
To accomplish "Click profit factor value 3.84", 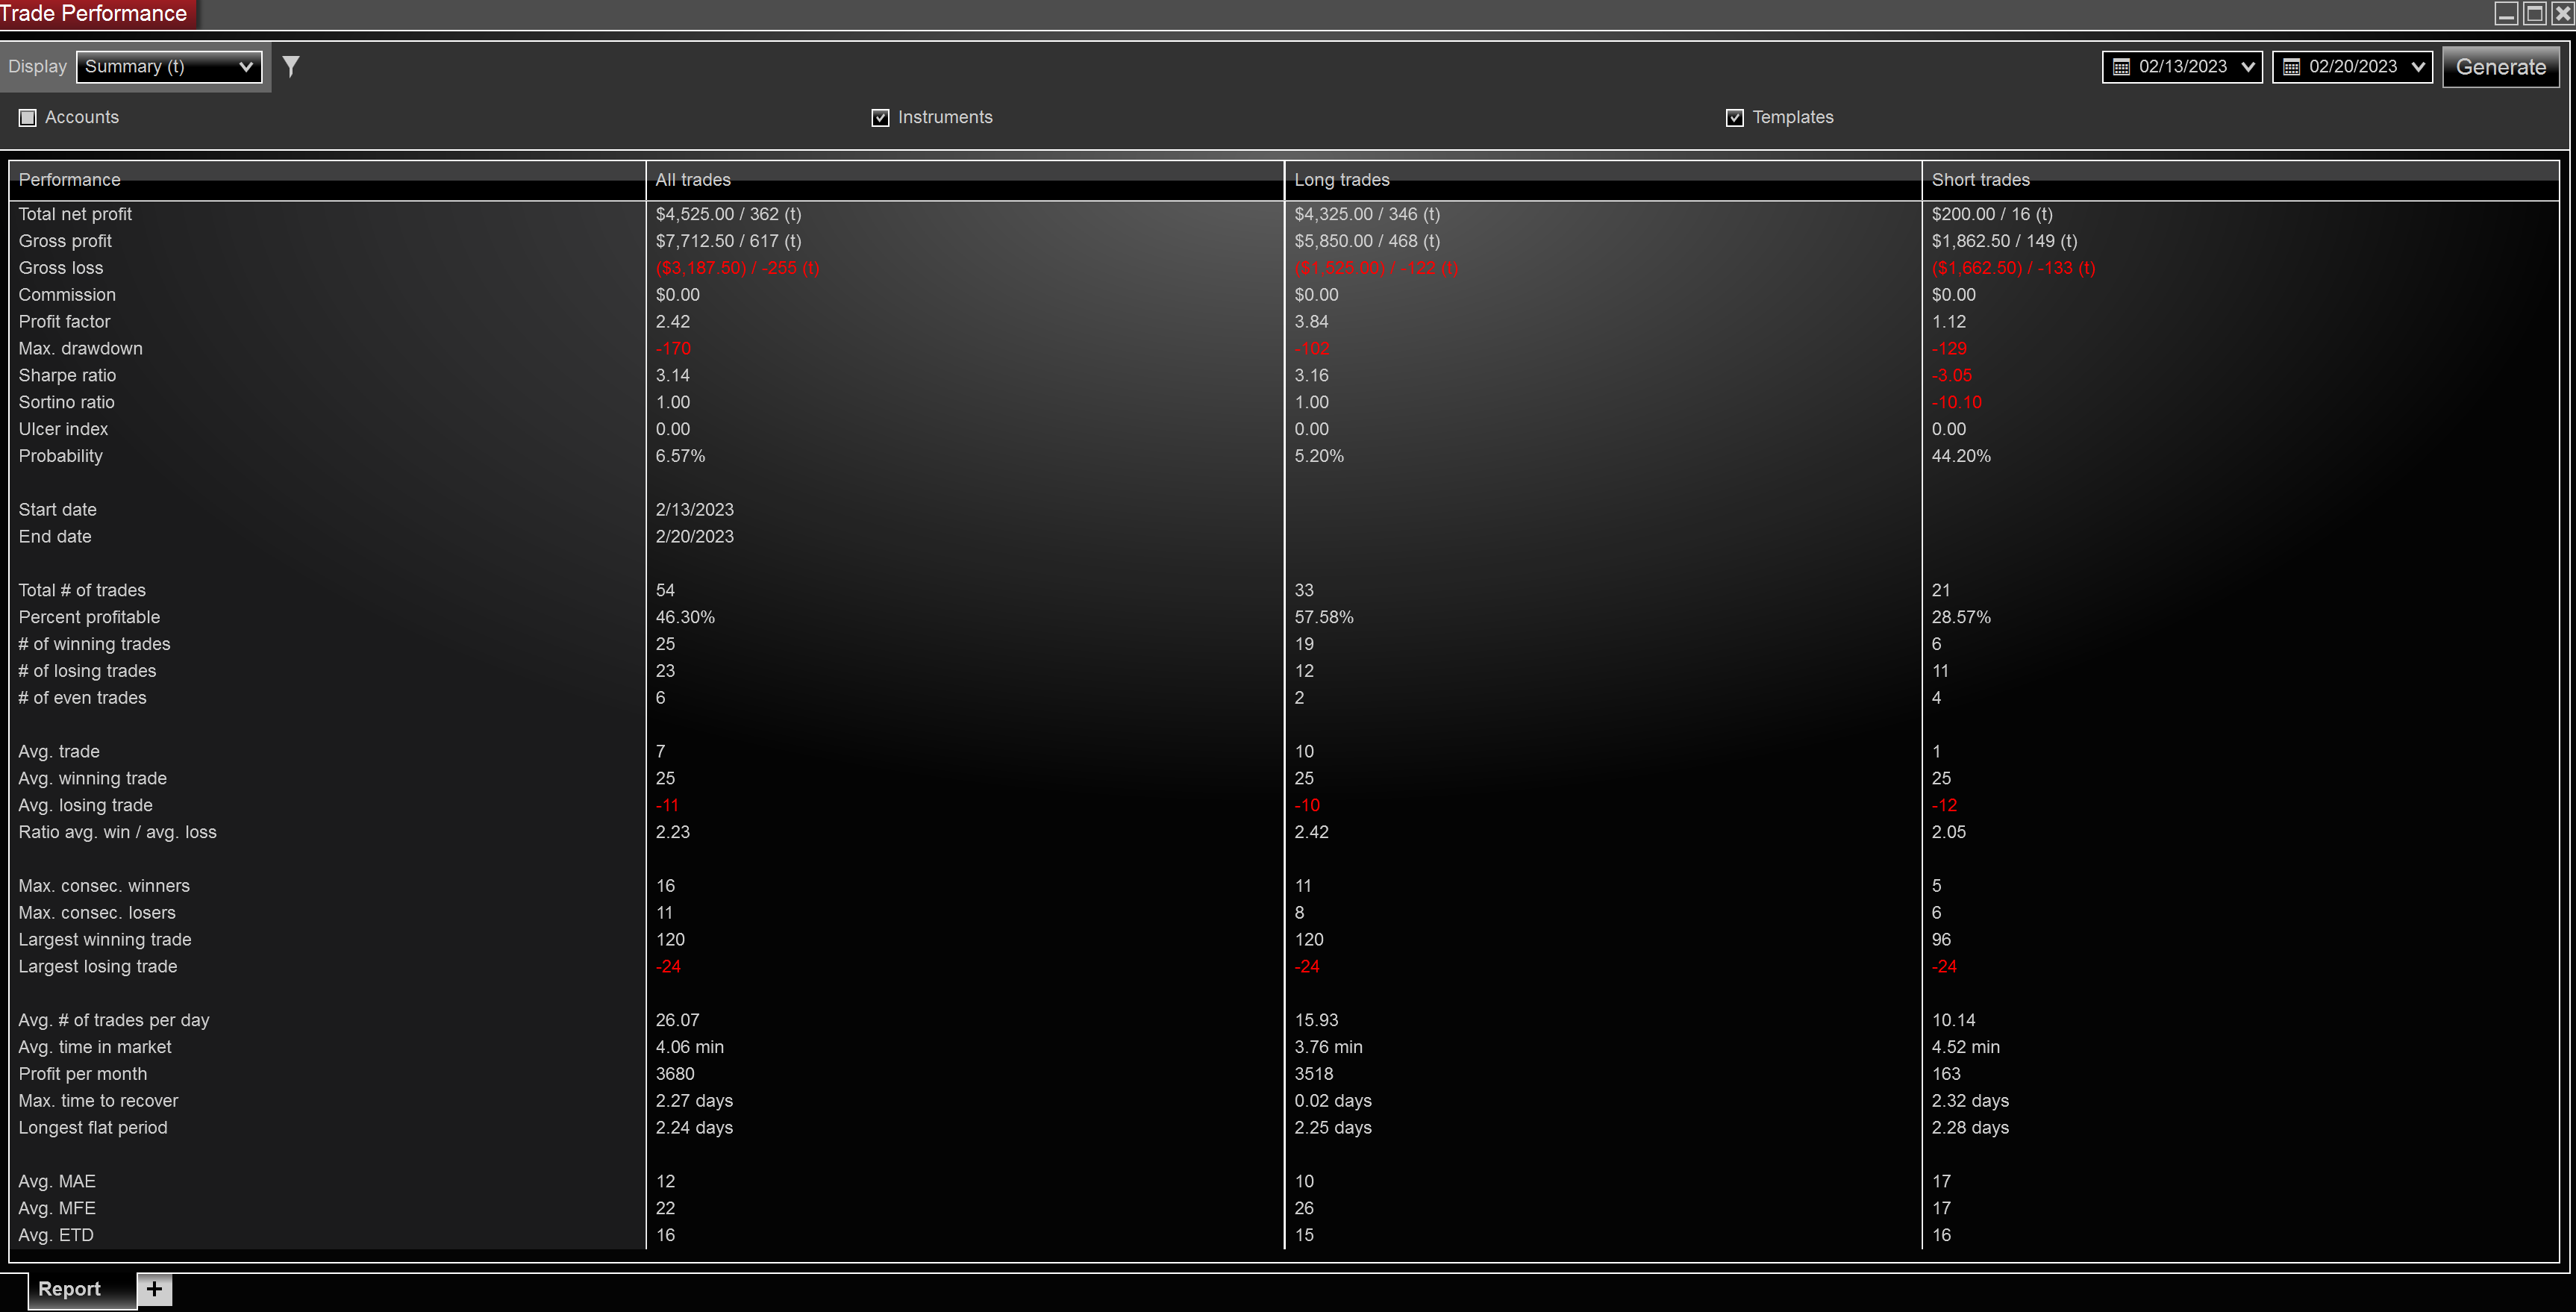I will [1311, 322].
